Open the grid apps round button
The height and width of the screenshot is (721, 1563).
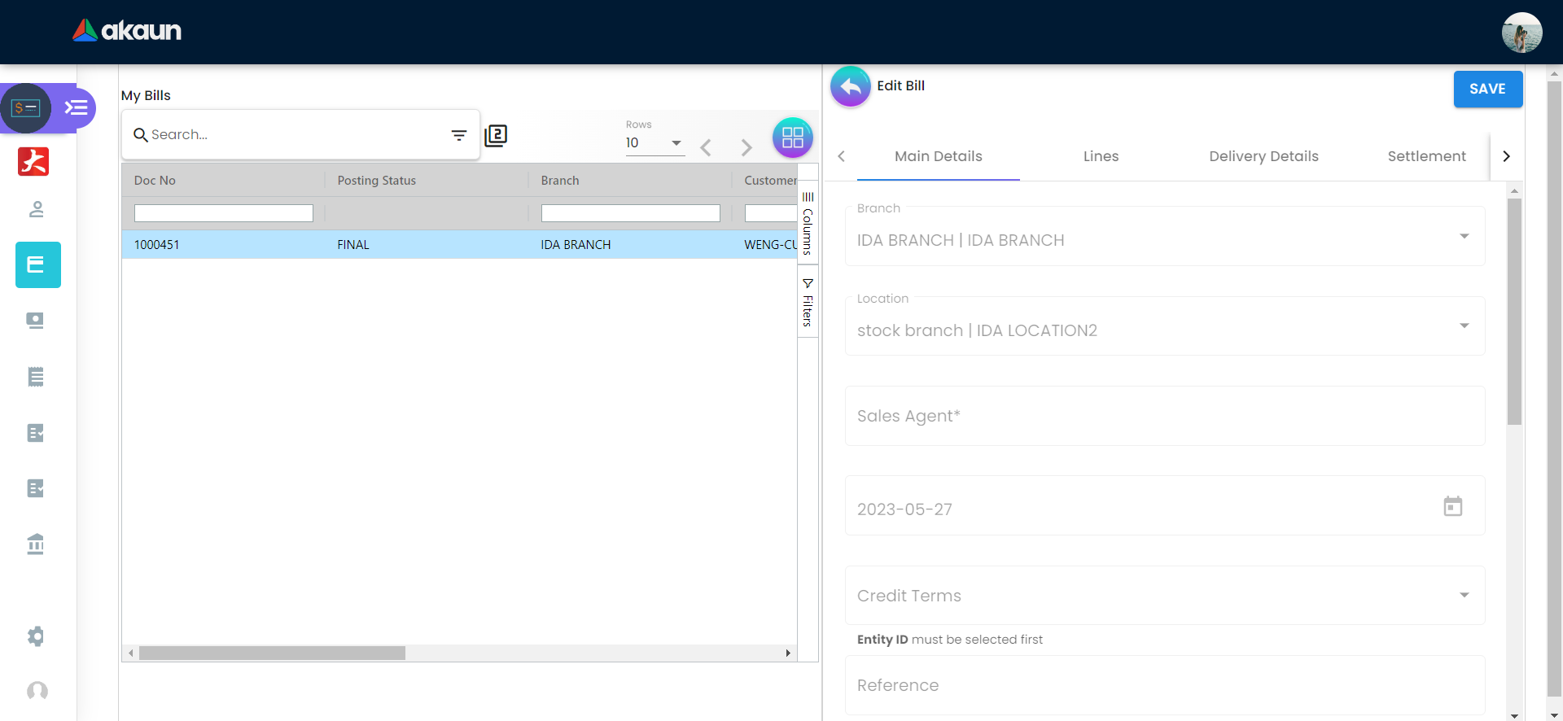click(793, 138)
